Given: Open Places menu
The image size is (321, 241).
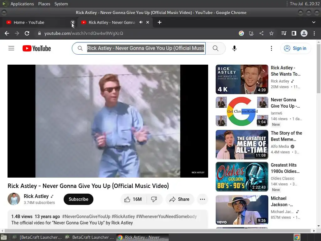Looking at the screenshot, I should [x=44, y=4].
